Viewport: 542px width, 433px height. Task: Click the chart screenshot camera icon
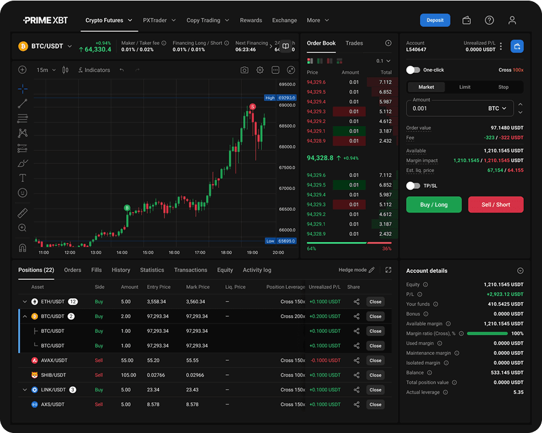[244, 70]
